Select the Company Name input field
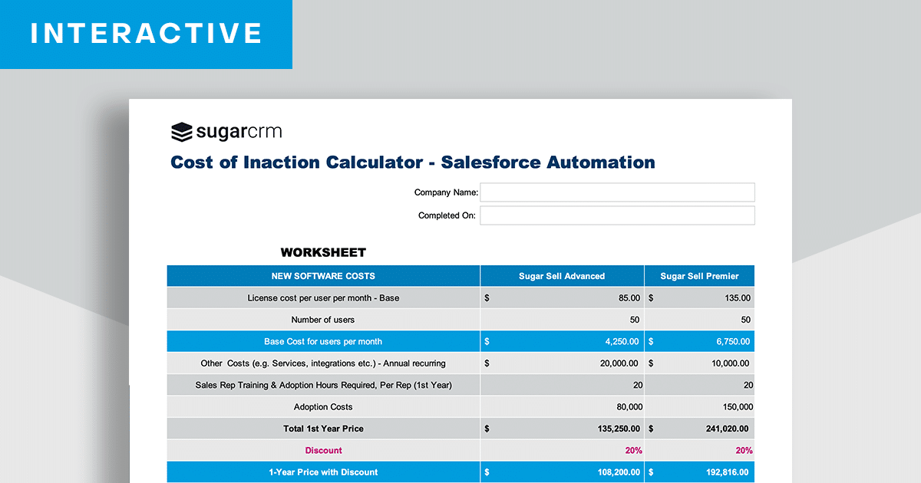The image size is (921, 483). (617, 192)
